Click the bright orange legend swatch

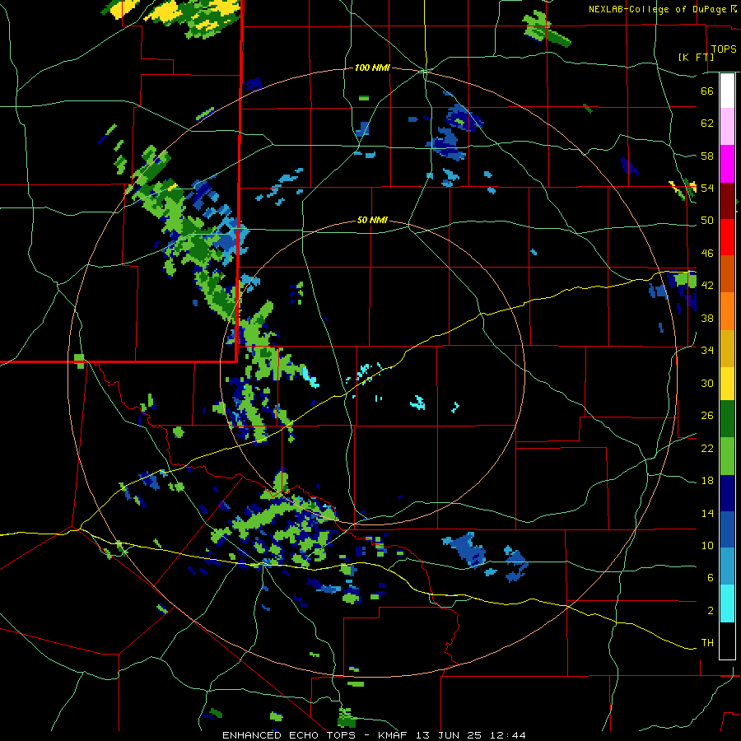(727, 311)
